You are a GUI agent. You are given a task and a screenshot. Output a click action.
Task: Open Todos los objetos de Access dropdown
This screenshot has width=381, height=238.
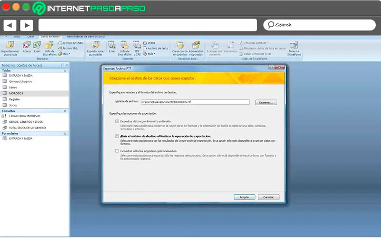(61, 65)
